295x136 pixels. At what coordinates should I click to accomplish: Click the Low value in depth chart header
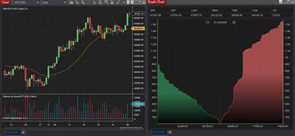tap(257, 15)
